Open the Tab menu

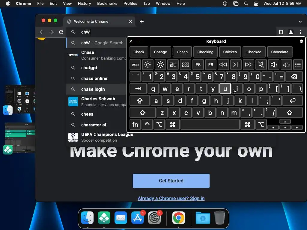point(146,4)
